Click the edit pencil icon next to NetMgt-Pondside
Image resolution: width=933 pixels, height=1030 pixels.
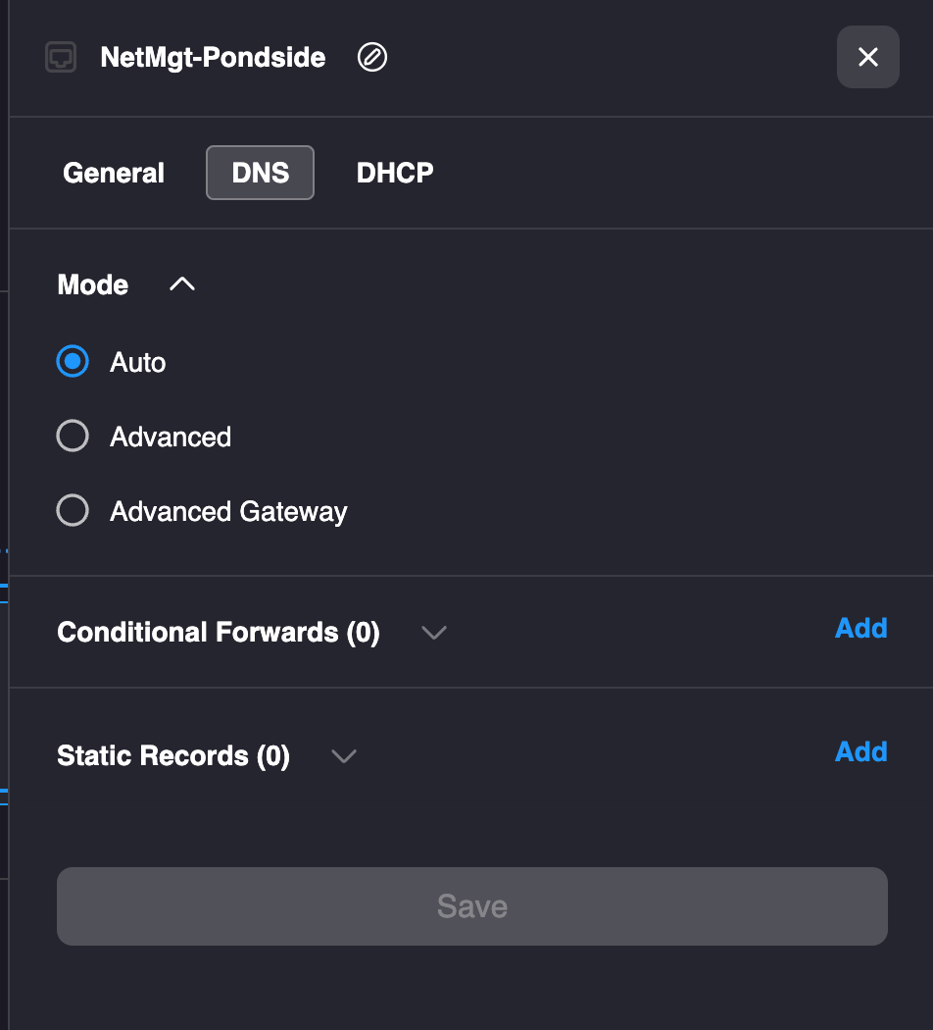372,58
